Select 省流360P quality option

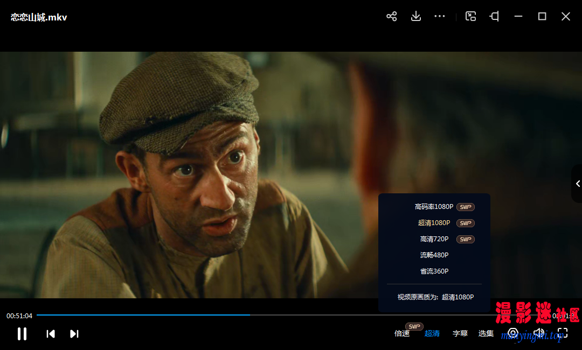pos(434,271)
